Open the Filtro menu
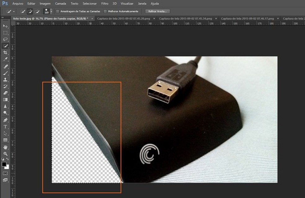Viewport: 305px width, 198px height. tap(105, 3)
